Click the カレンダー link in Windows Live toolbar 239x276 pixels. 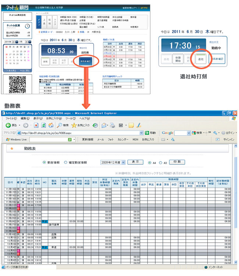tap(123, 139)
